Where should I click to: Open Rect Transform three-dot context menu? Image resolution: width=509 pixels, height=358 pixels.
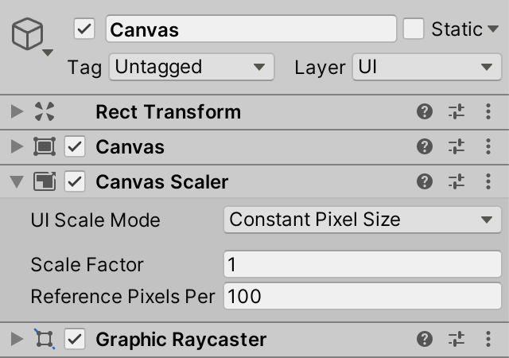(488, 112)
